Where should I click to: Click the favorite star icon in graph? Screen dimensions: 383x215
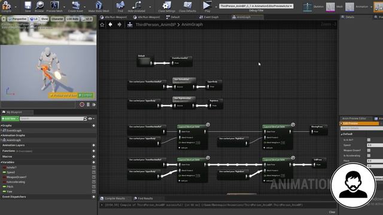(x=102, y=24)
